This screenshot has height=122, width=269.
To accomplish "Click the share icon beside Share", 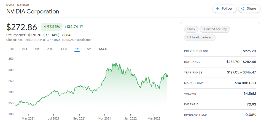I will [x=243, y=8].
